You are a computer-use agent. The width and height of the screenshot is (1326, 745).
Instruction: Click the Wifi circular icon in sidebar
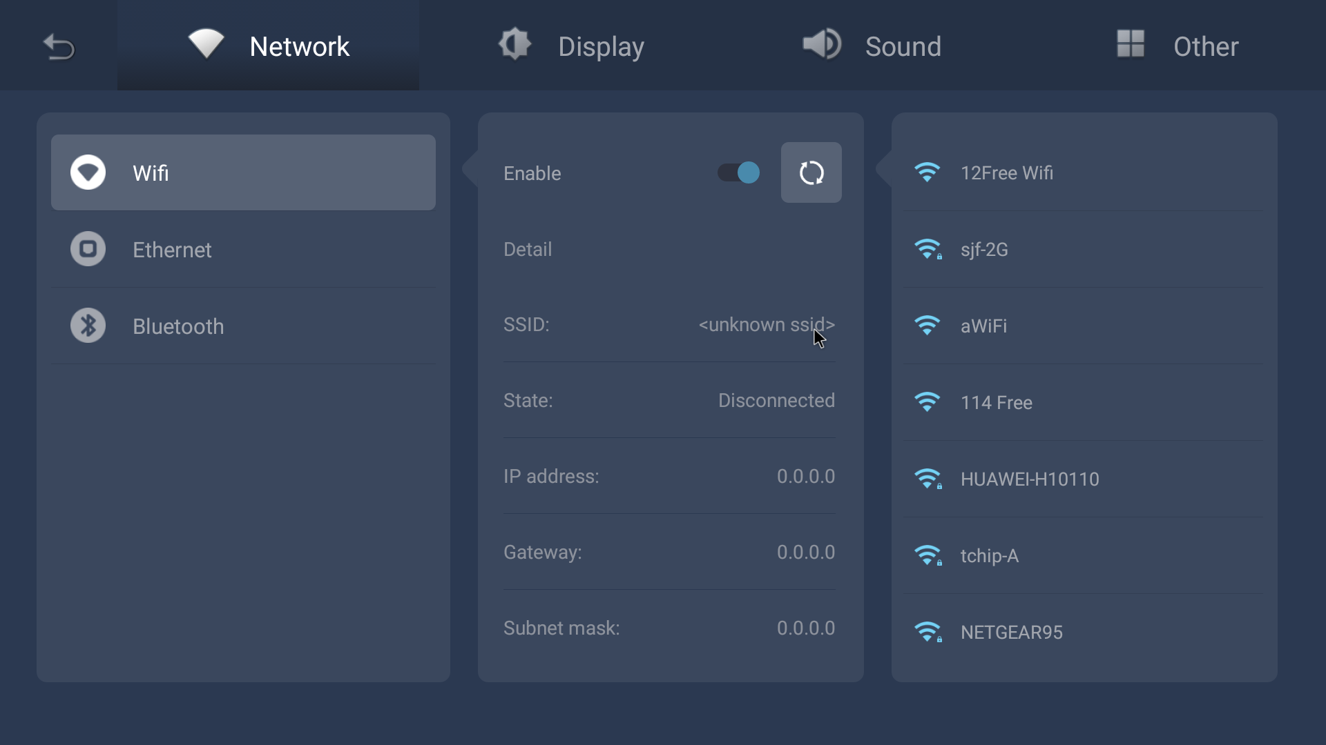[88, 172]
